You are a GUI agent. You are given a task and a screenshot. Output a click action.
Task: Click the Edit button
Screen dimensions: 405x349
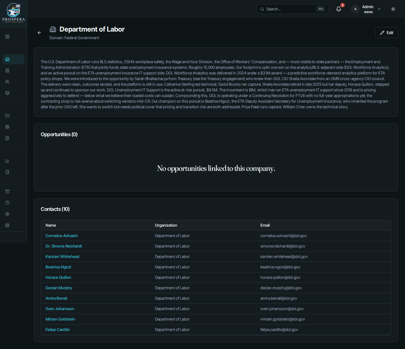(x=386, y=33)
